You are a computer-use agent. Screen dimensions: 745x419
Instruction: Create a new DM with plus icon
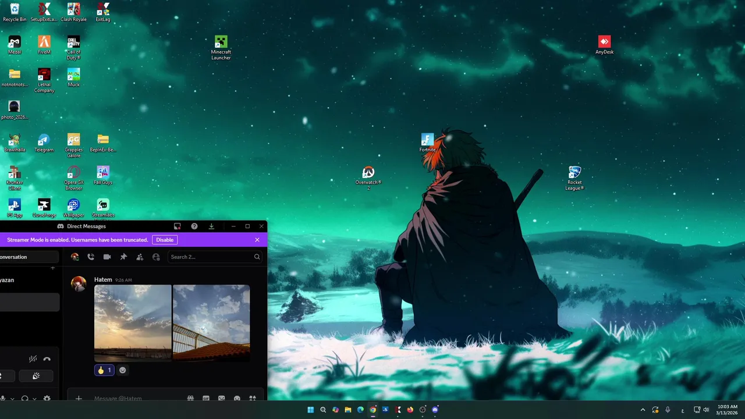[52, 268]
